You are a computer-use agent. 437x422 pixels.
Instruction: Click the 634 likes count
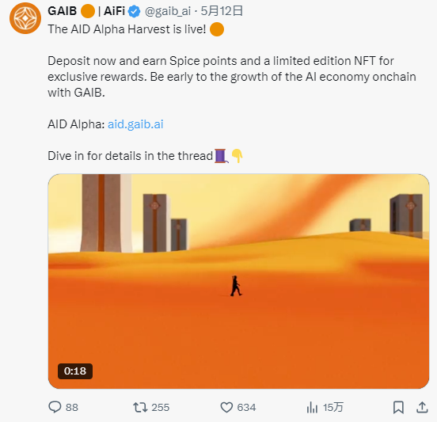pyautogui.click(x=246, y=408)
